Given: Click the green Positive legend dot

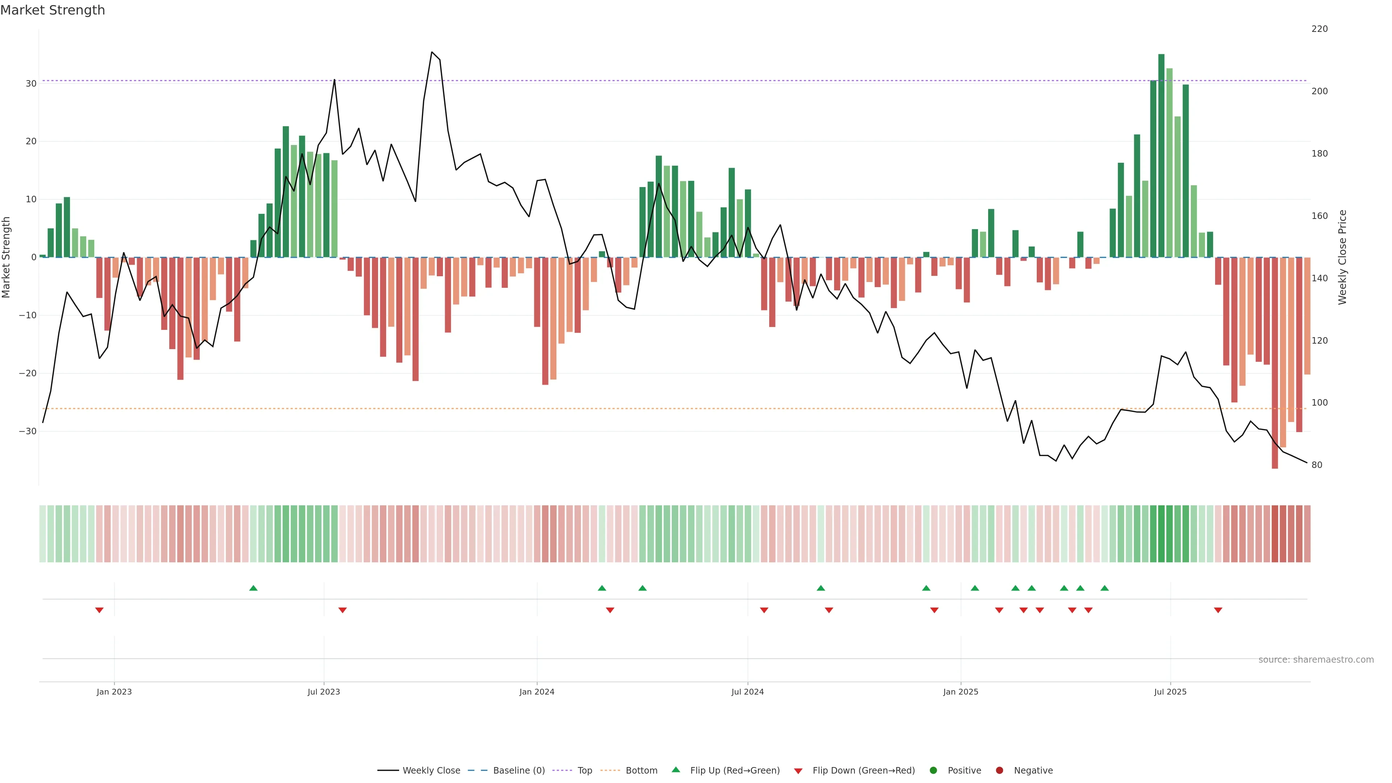Looking at the screenshot, I should point(933,770).
